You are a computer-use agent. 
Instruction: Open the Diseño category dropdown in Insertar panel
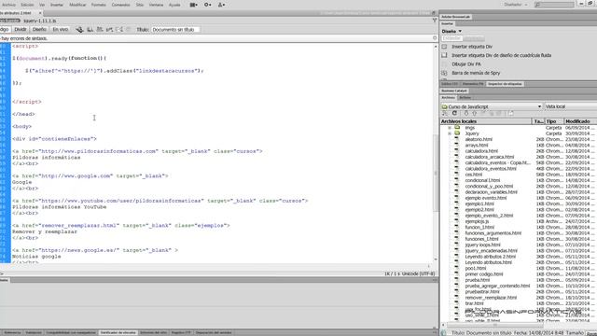point(451,31)
